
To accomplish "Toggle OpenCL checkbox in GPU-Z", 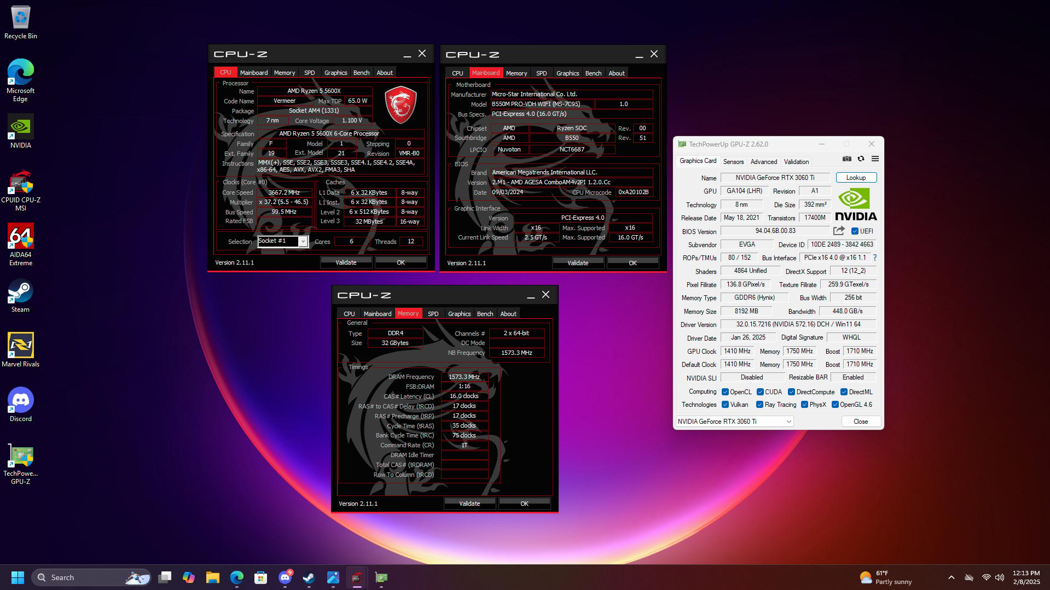I will (x=725, y=392).
